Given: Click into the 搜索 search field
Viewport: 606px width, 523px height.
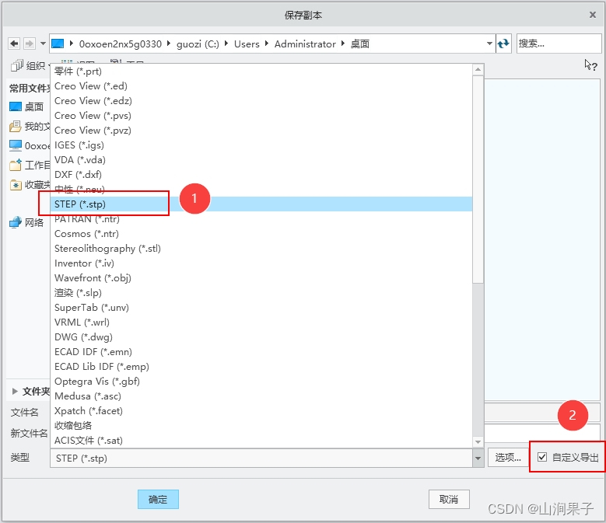Looking at the screenshot, I should 559,44.
